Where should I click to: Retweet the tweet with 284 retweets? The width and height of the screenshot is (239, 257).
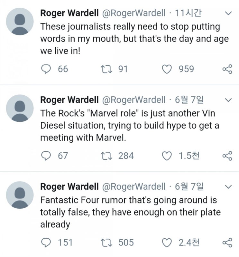(106, 156)
